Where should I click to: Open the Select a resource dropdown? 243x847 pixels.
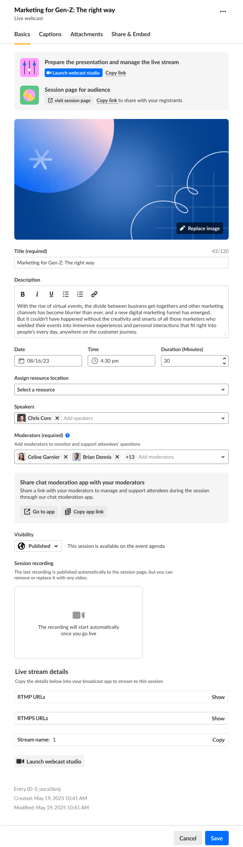pyautogui.click(x=121, y=389)
